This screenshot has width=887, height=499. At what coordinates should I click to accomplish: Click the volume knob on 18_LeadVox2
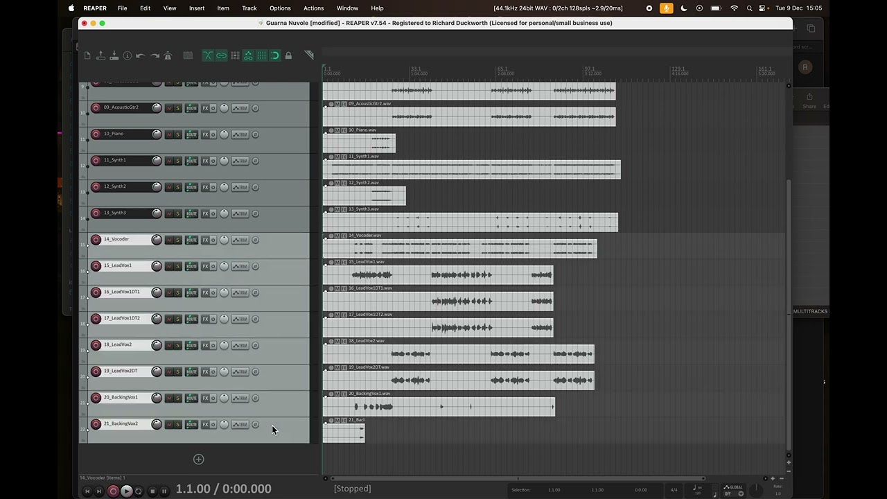pos(157,345)
